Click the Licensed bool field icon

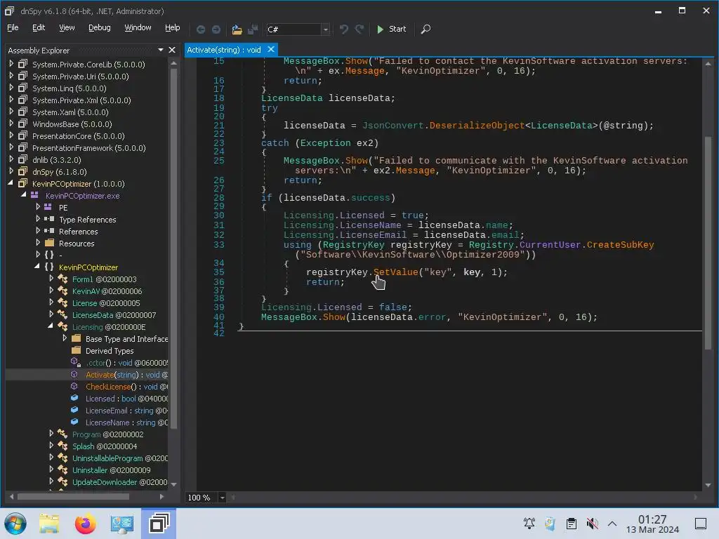[x=74, y=398]
